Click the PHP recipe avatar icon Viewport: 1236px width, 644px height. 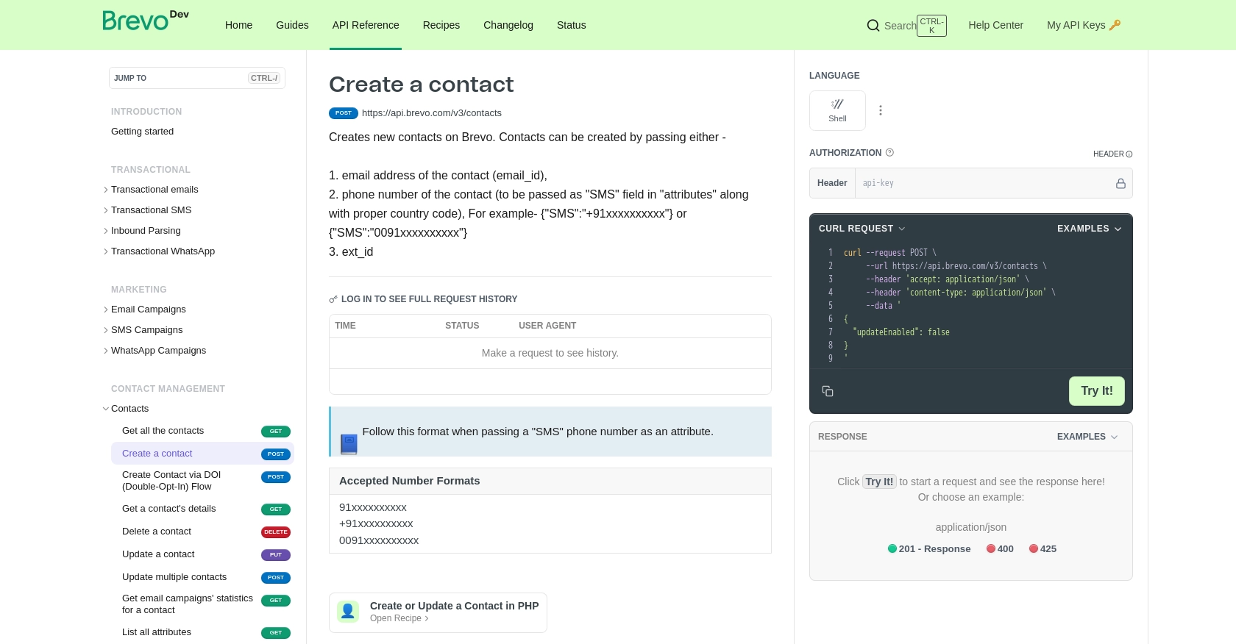tap(348, 612)
